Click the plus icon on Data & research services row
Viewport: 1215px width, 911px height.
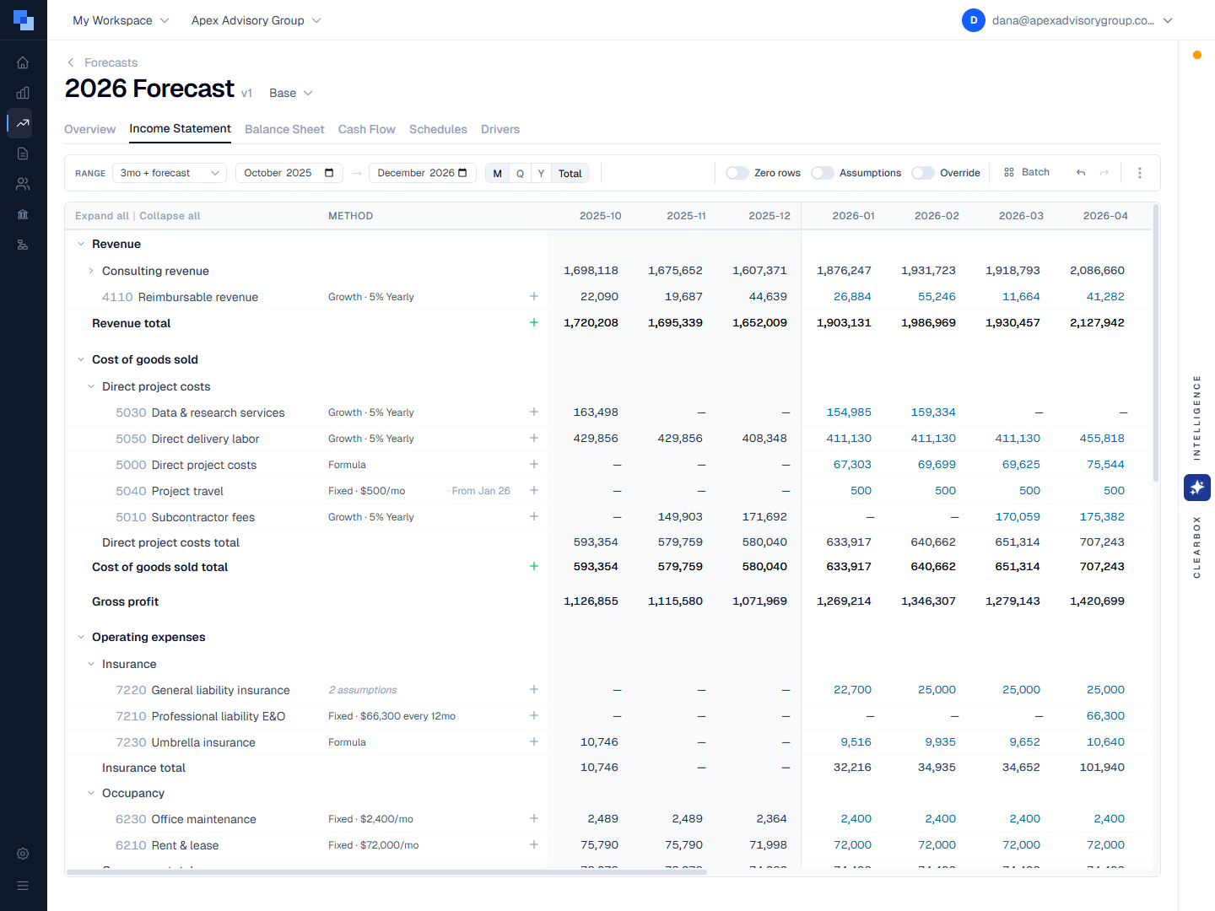click(x=534, y=412)
